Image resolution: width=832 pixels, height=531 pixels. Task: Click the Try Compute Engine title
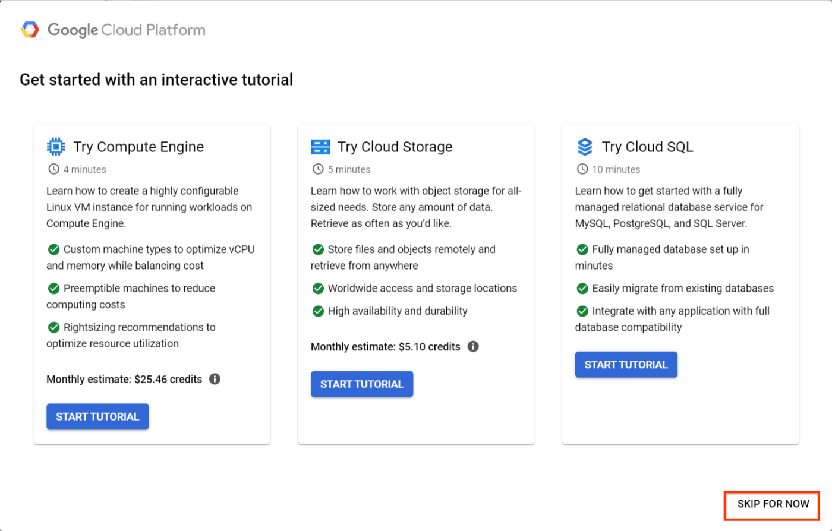(138, 147)
